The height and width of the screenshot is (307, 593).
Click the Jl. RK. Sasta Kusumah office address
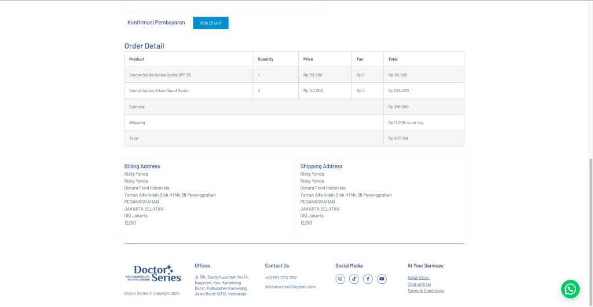pyautogui.click(x=222, y=286)
